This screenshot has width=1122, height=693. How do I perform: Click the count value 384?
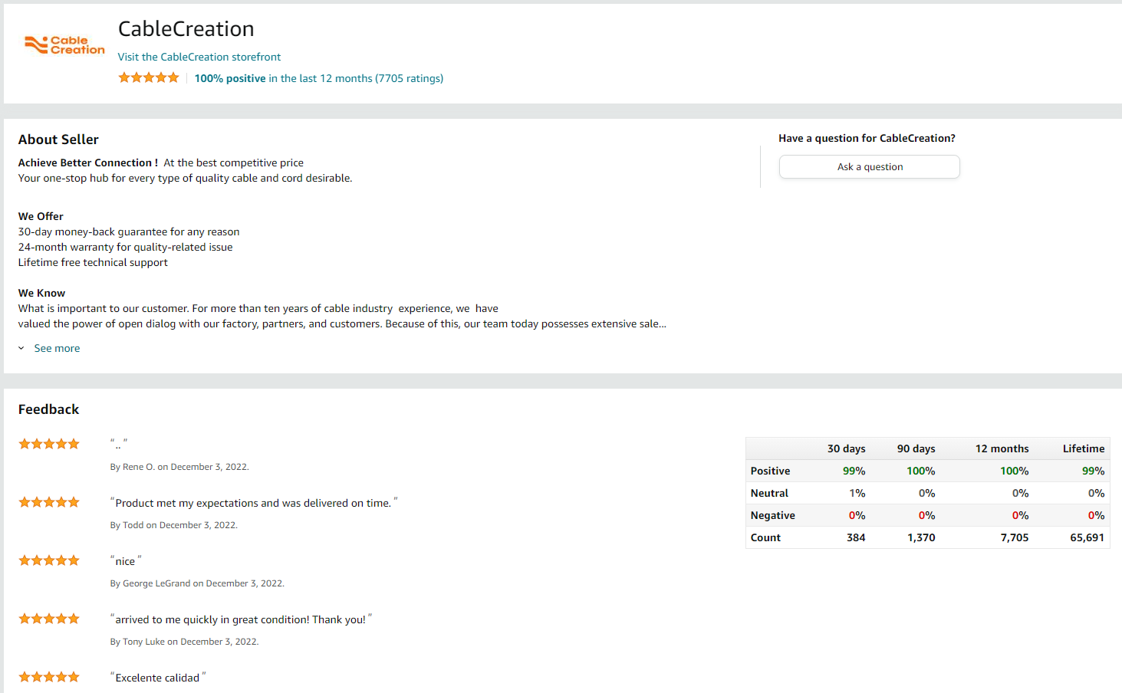point(856,537)
